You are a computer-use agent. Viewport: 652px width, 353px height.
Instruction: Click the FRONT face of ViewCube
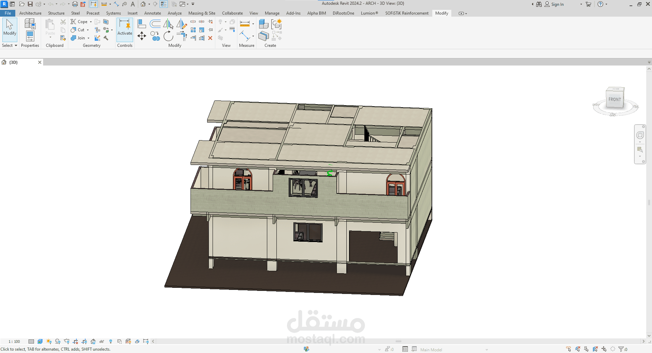tap(614, 99)
